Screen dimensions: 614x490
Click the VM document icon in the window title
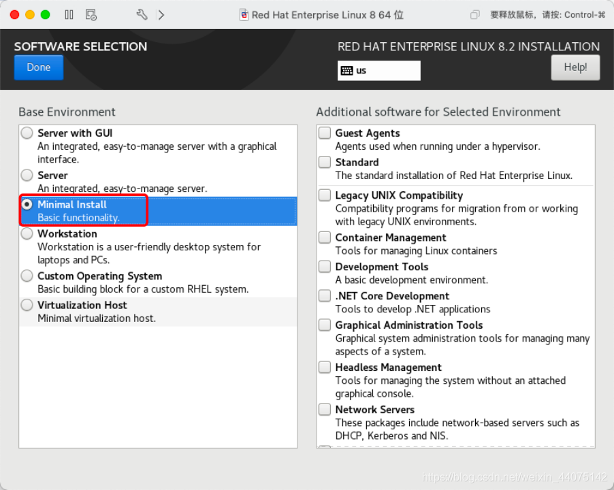click(x=244, y=15)
